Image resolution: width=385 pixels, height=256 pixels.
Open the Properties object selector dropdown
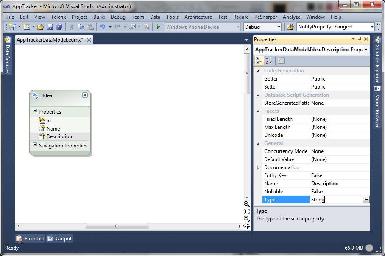click(x=366, y=50)
